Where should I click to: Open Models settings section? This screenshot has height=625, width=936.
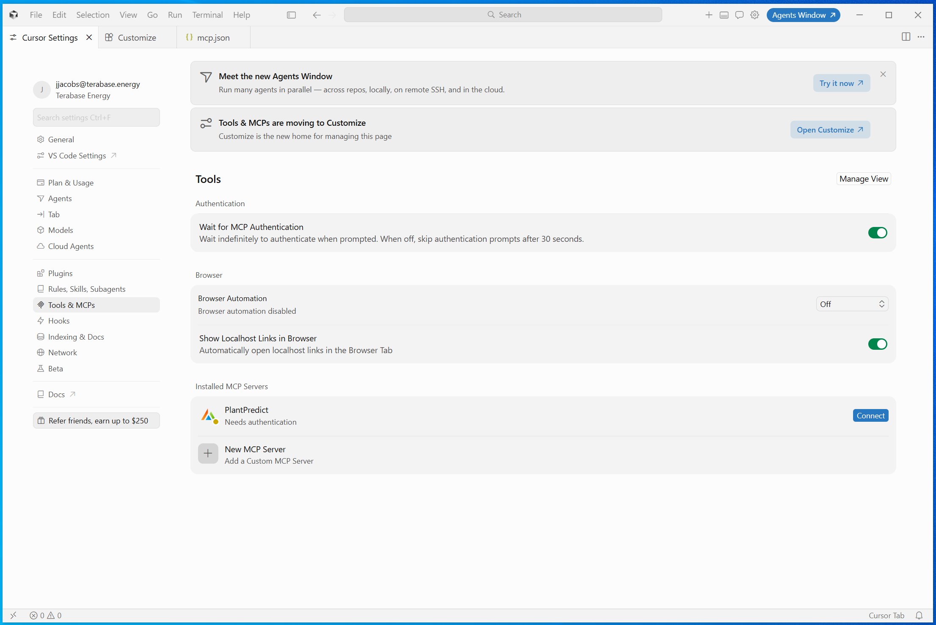[x=96, y=230]
